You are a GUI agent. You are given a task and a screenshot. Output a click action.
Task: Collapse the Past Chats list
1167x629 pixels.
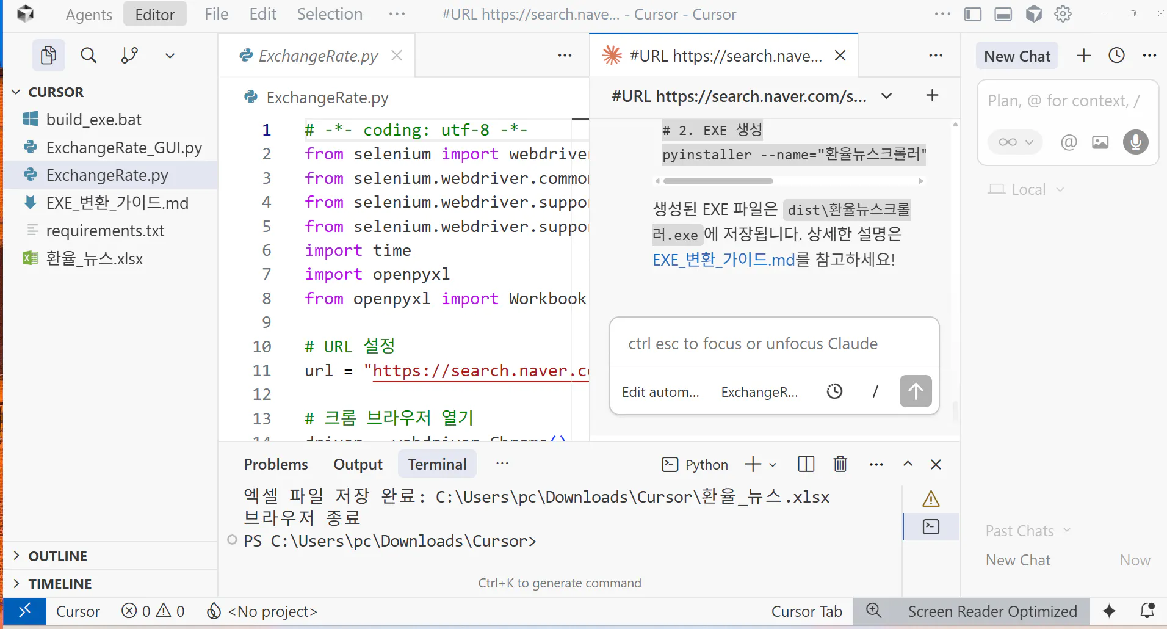pyautogui.click(x=1028, y=531)
